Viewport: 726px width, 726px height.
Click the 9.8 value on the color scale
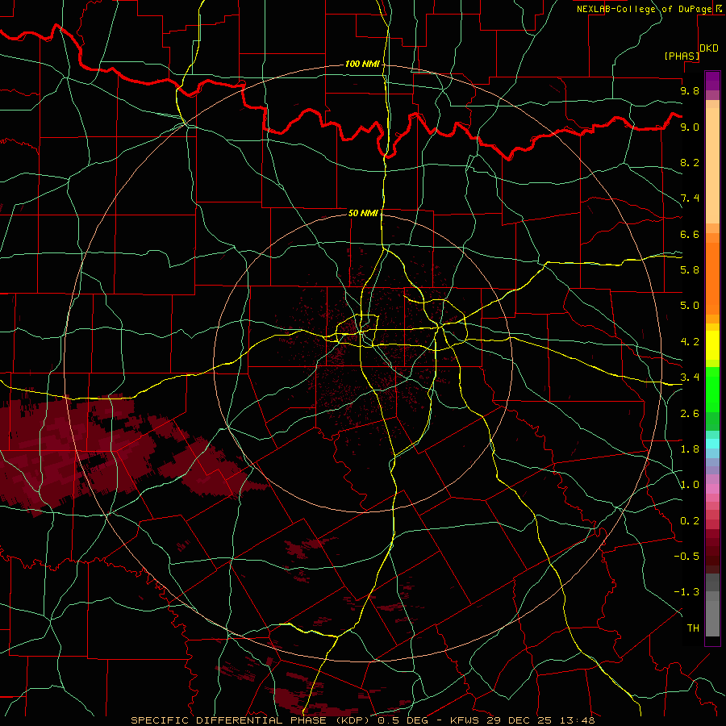click(x=690, y=90)
